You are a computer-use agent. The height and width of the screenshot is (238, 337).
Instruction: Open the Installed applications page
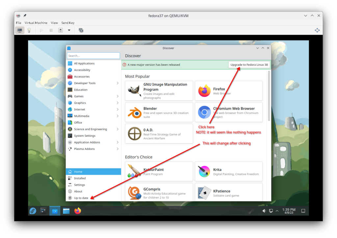coord(93,178)
